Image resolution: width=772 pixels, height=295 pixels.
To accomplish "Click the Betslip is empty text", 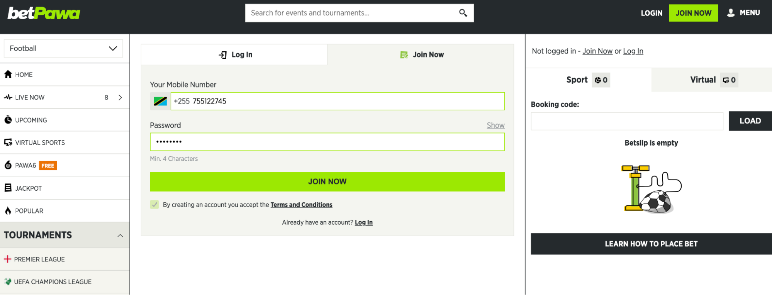I will (651, 143).
